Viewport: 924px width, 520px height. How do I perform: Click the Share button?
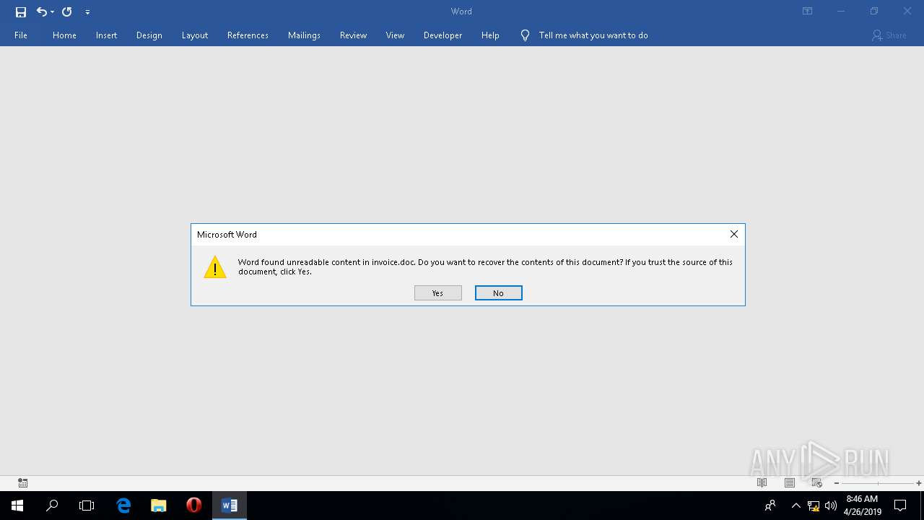pos(889,35)
